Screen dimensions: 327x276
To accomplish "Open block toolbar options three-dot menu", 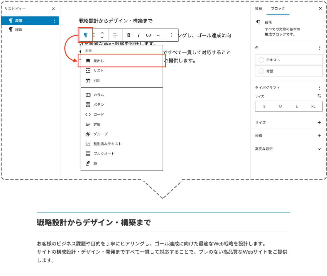I will tap(172, 35).
